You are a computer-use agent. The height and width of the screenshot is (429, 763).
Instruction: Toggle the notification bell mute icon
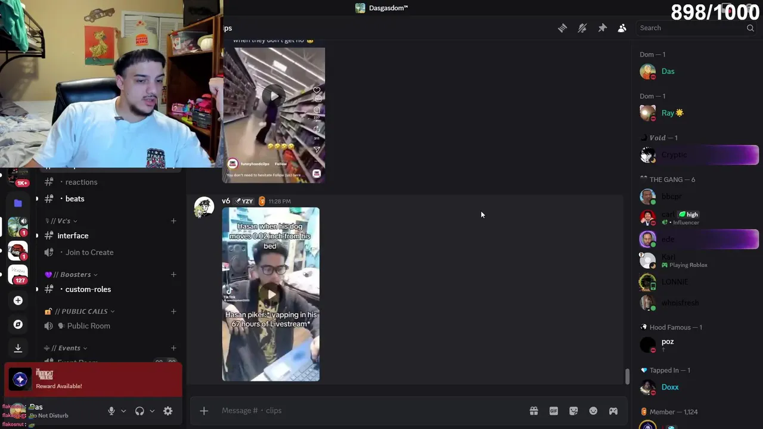[x=582, y=28]
